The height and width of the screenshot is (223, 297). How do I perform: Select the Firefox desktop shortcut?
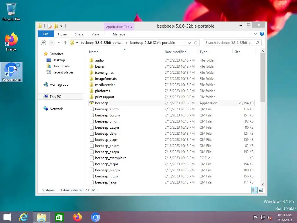click(11, 42)
